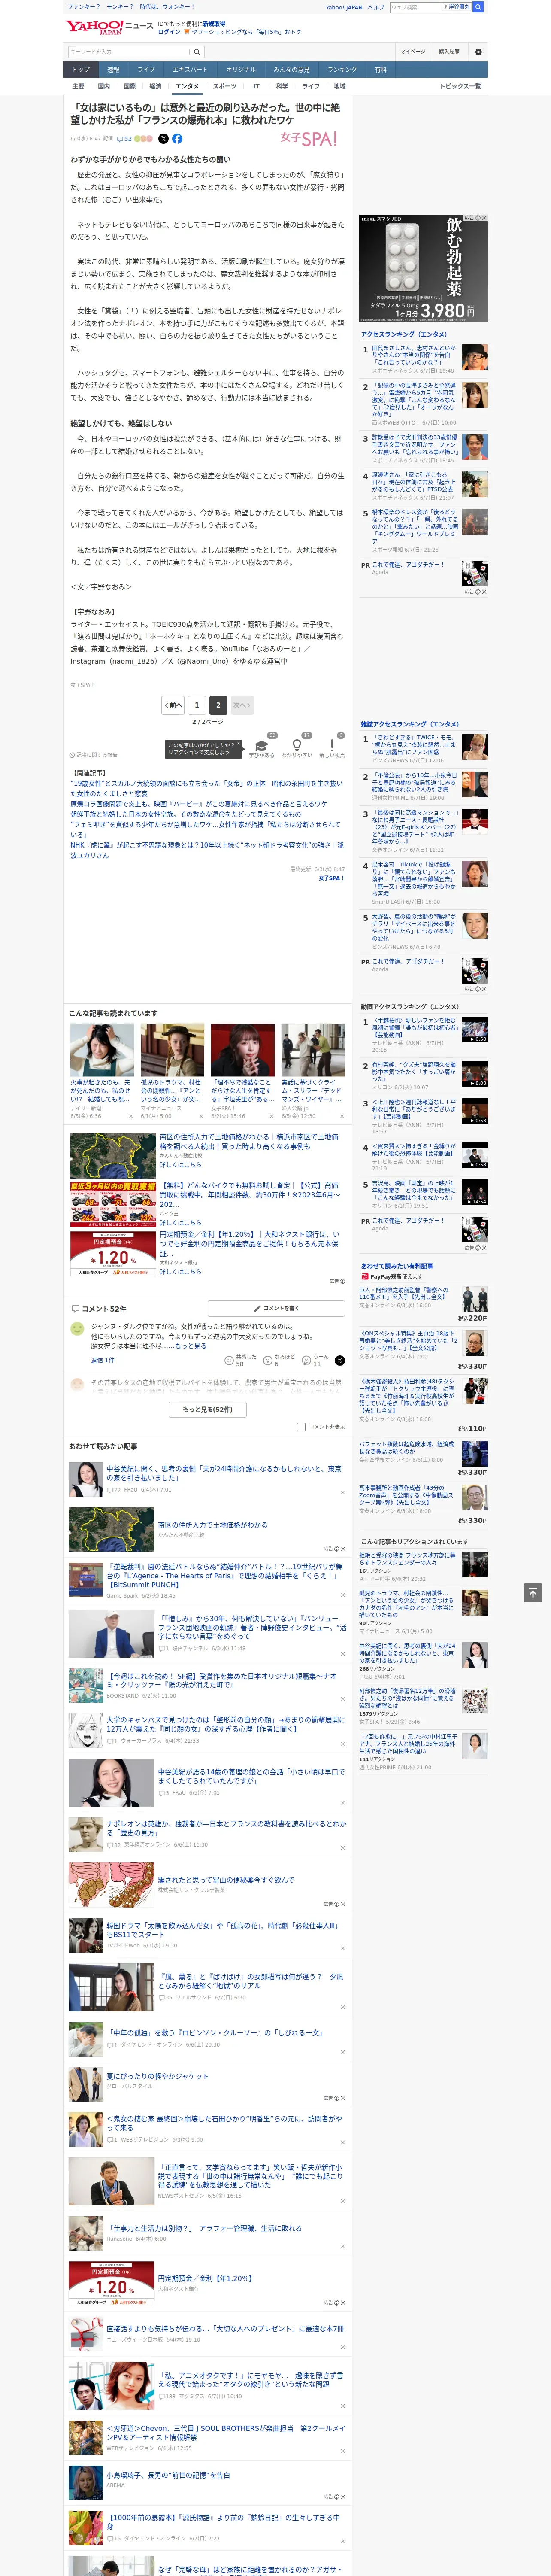
Task: Open the comment count bubble showing 52
Action: pyautogui.click(x=125, y=139)
